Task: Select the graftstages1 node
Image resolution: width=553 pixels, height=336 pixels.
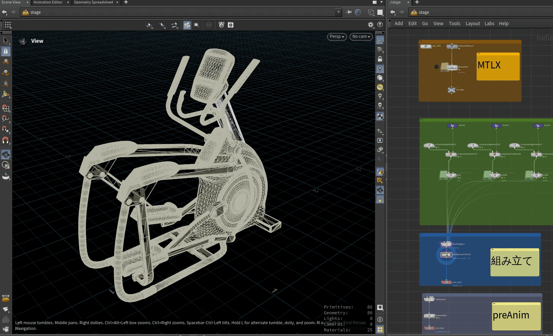Action: coord(446,244)
